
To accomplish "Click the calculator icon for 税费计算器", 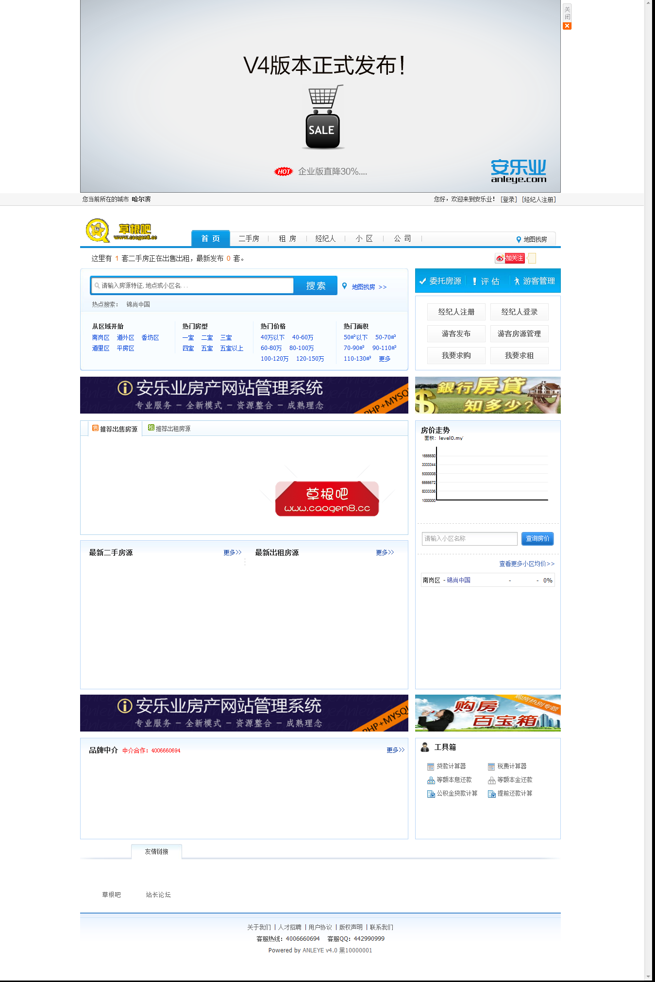I will 491,766.
